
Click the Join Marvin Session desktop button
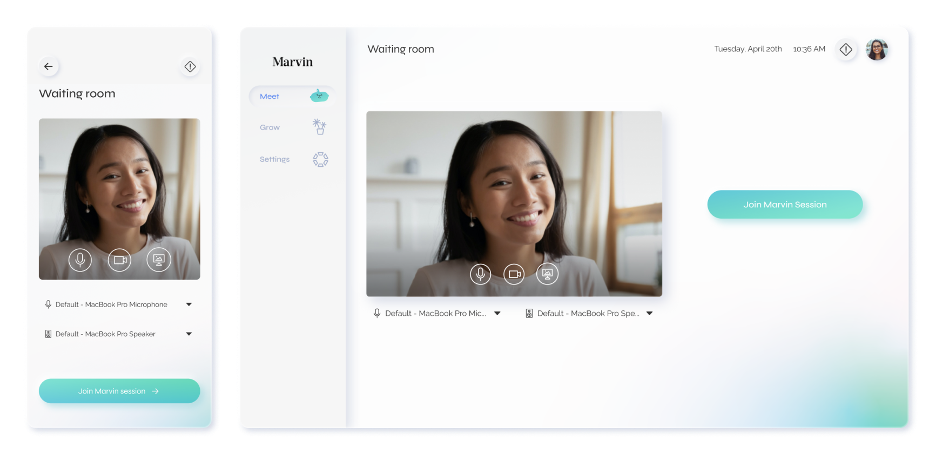pyautogui.click(x=785, y=205)
